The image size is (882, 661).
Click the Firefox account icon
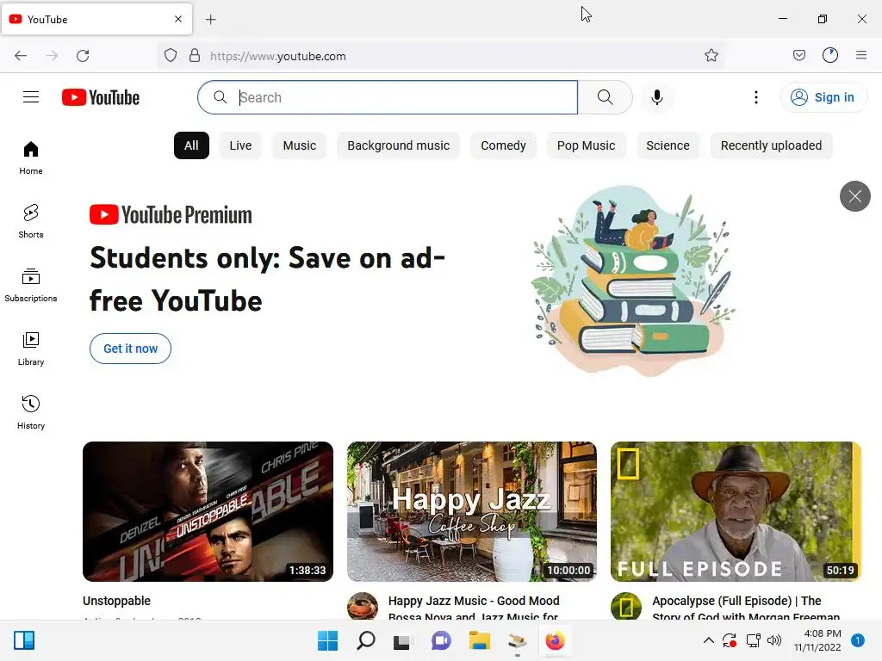click(x=830, y=55)
